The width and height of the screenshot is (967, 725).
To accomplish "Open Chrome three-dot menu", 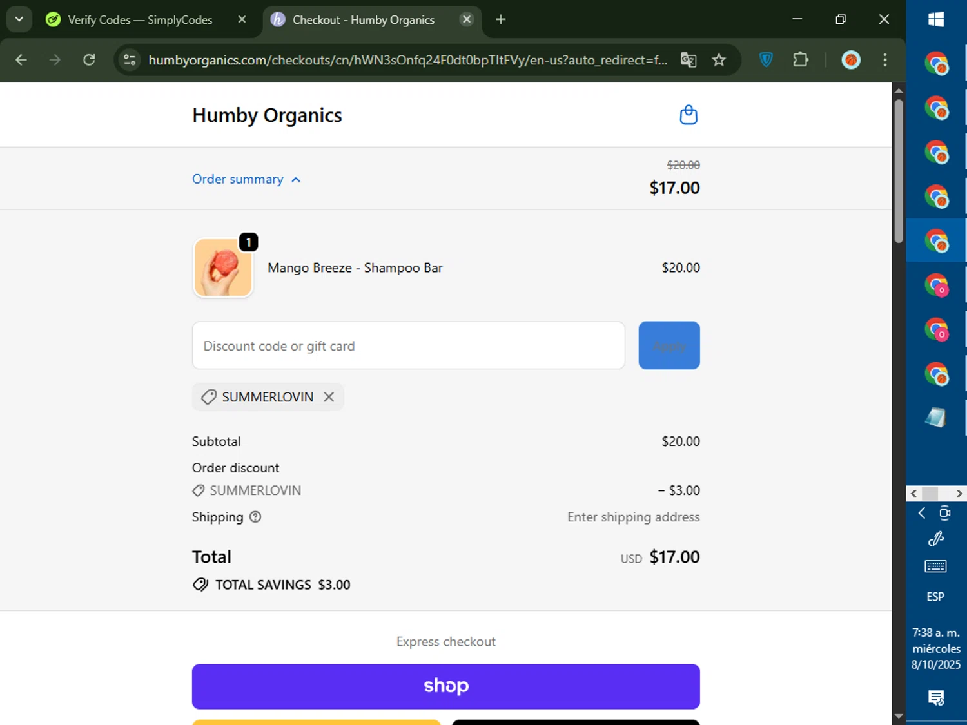I will pos(885,60).
